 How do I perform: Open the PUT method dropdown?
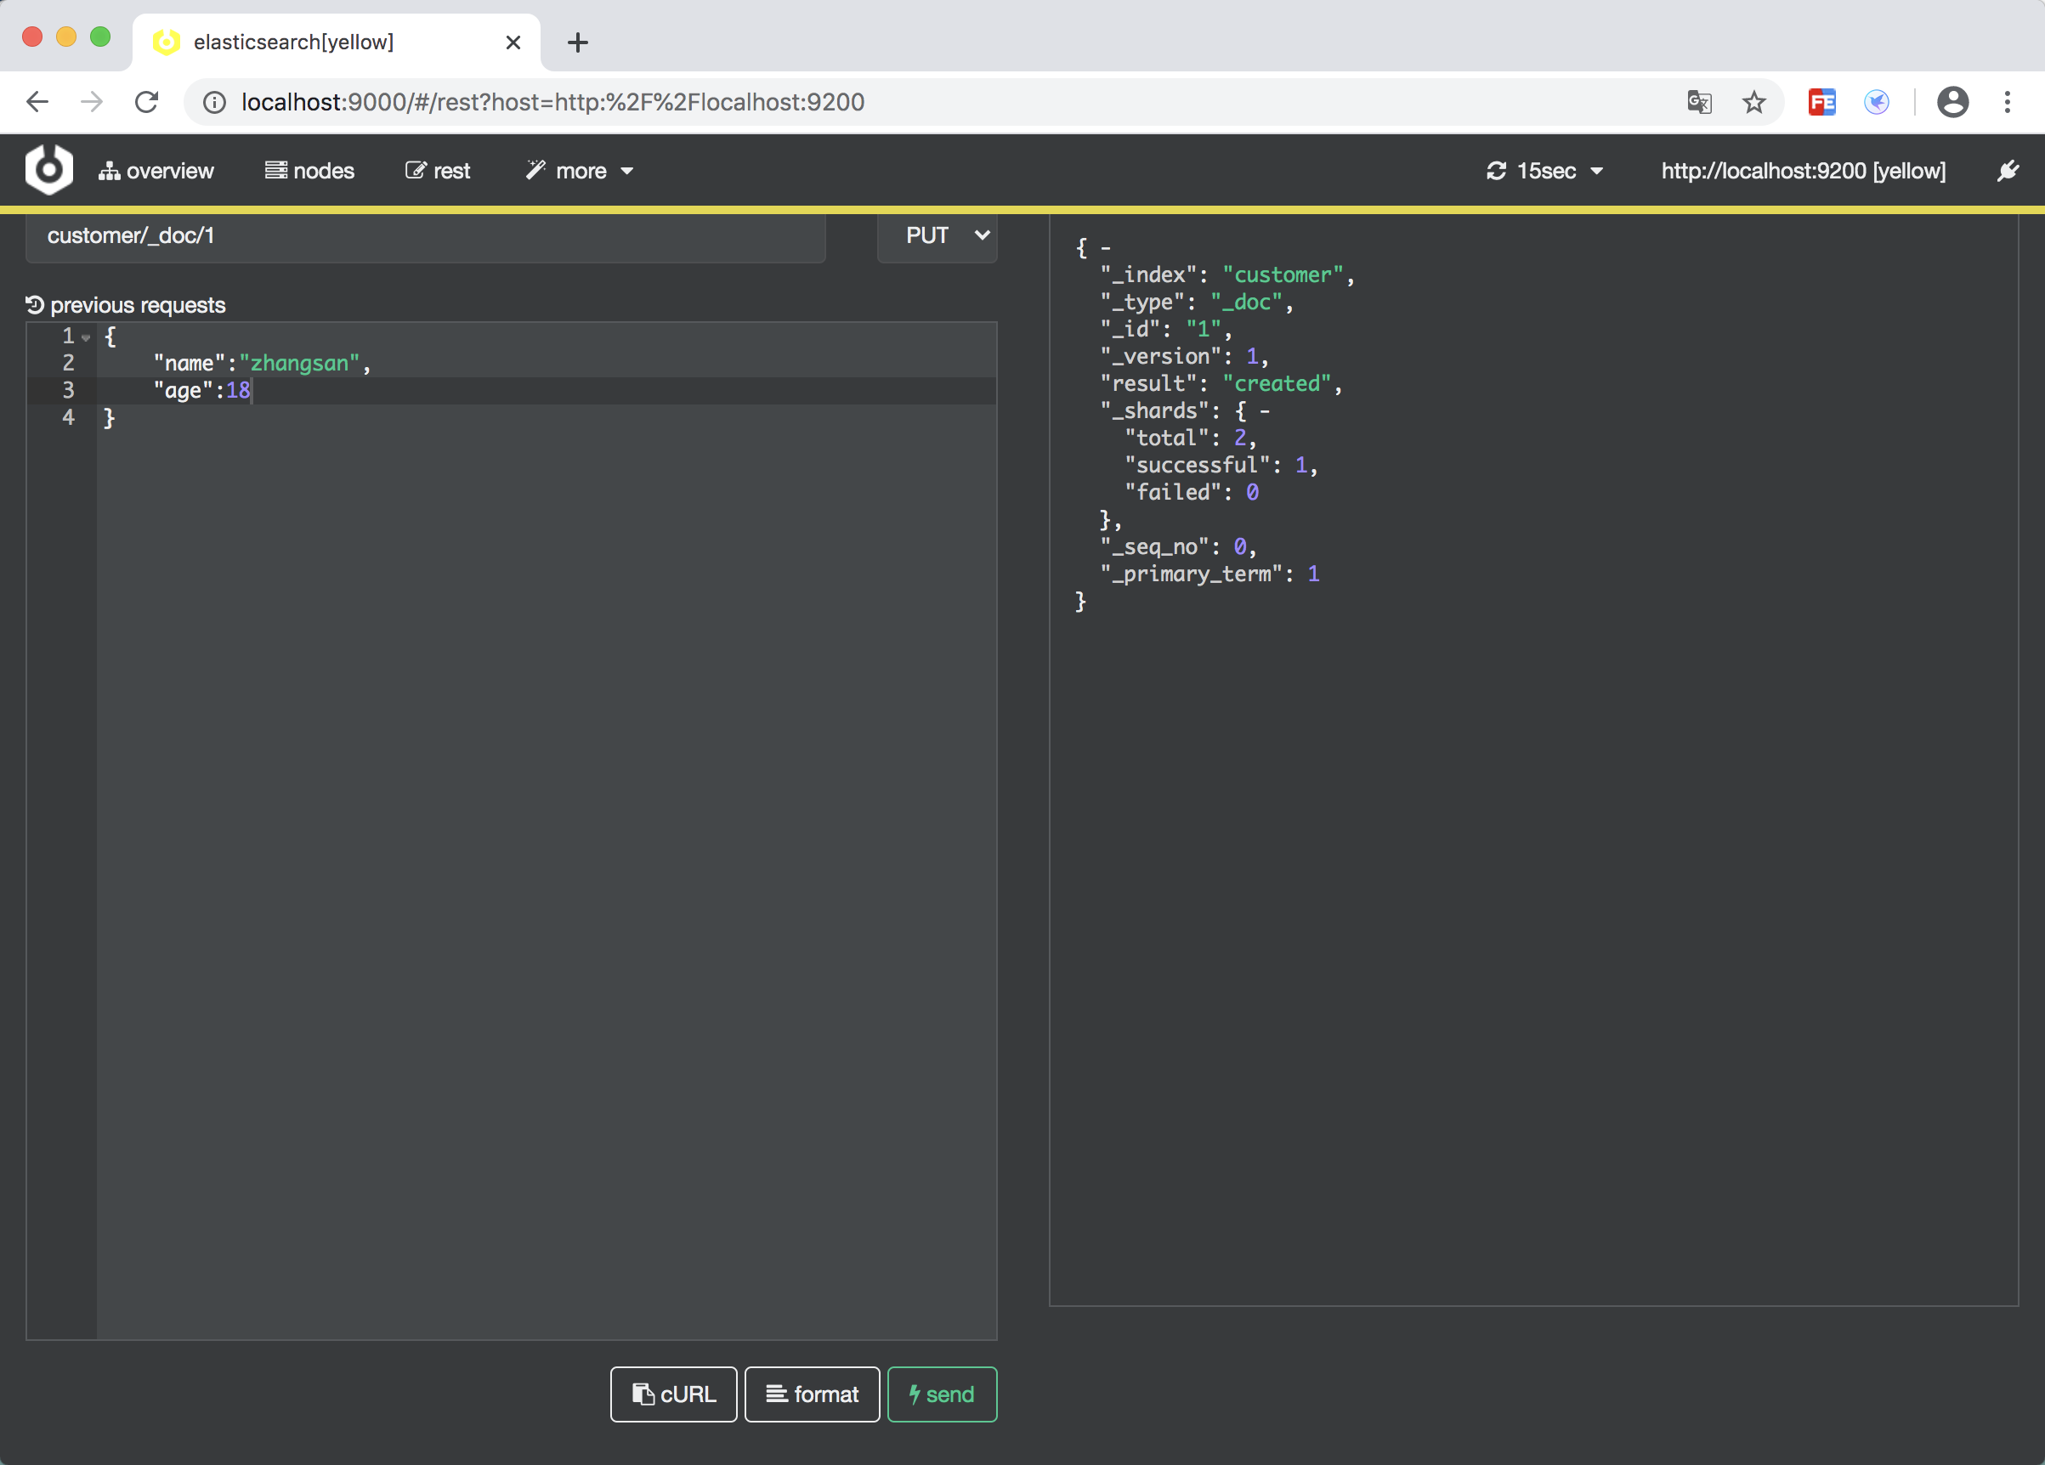pos(938,235)
